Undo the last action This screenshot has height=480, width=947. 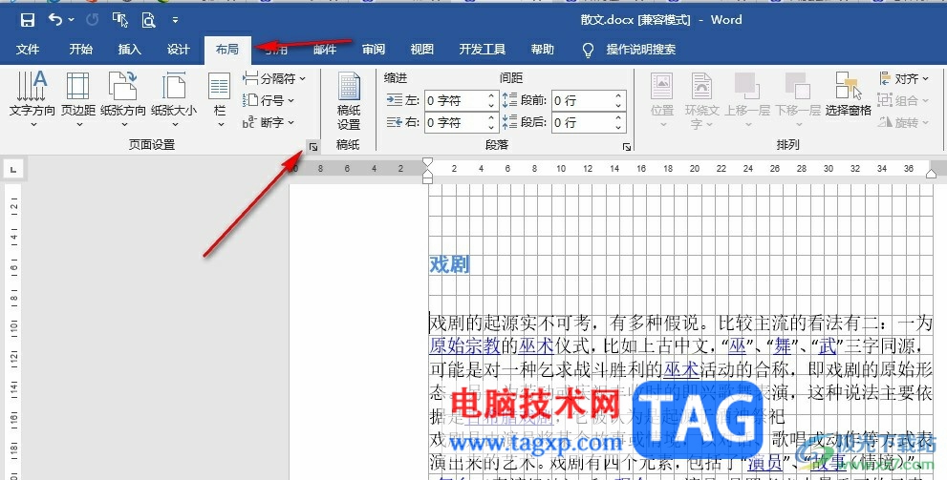pos(55,20)
